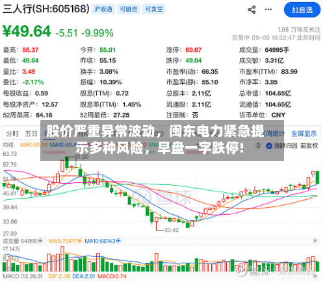Click the 注册制 value 否
The width and height of the screenshot is (325, 281).
(x=195, y=115)
